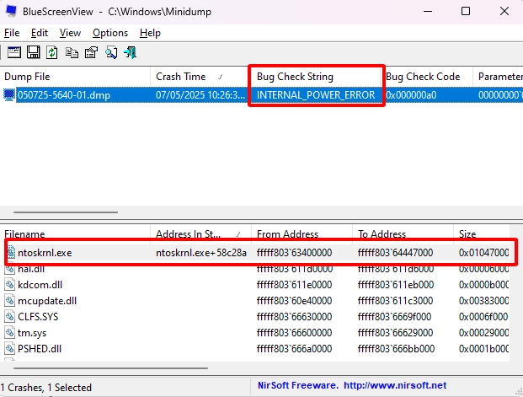Open the View menu
This screenshot has height=397, width=523.
tap(70, 33)
